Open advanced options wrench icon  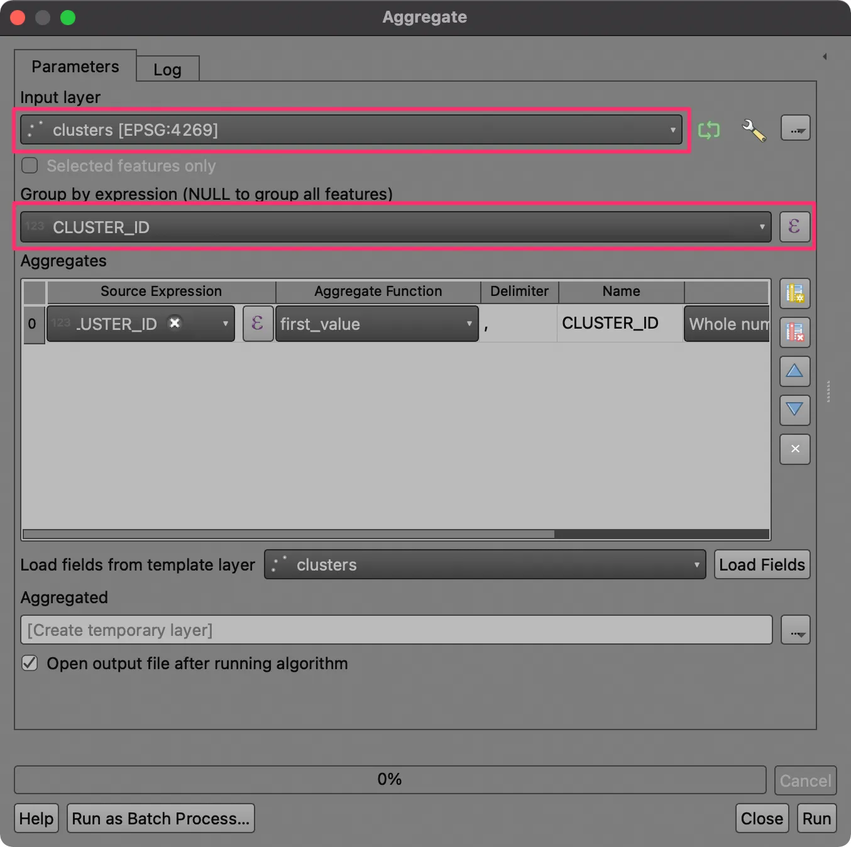(x=754, y=130)
